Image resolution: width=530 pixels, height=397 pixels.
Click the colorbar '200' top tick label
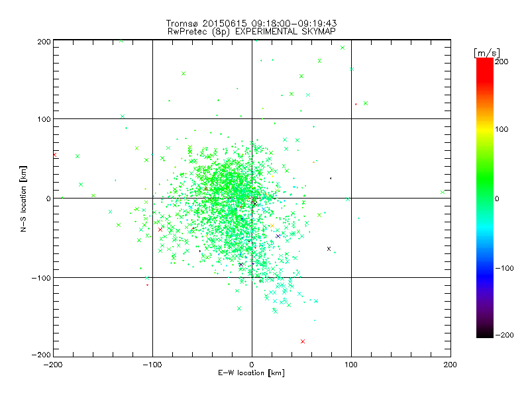click(502, 62)
